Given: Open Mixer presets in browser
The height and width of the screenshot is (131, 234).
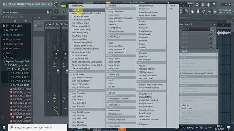Looking at the screenshot, I should coord(13,48).
